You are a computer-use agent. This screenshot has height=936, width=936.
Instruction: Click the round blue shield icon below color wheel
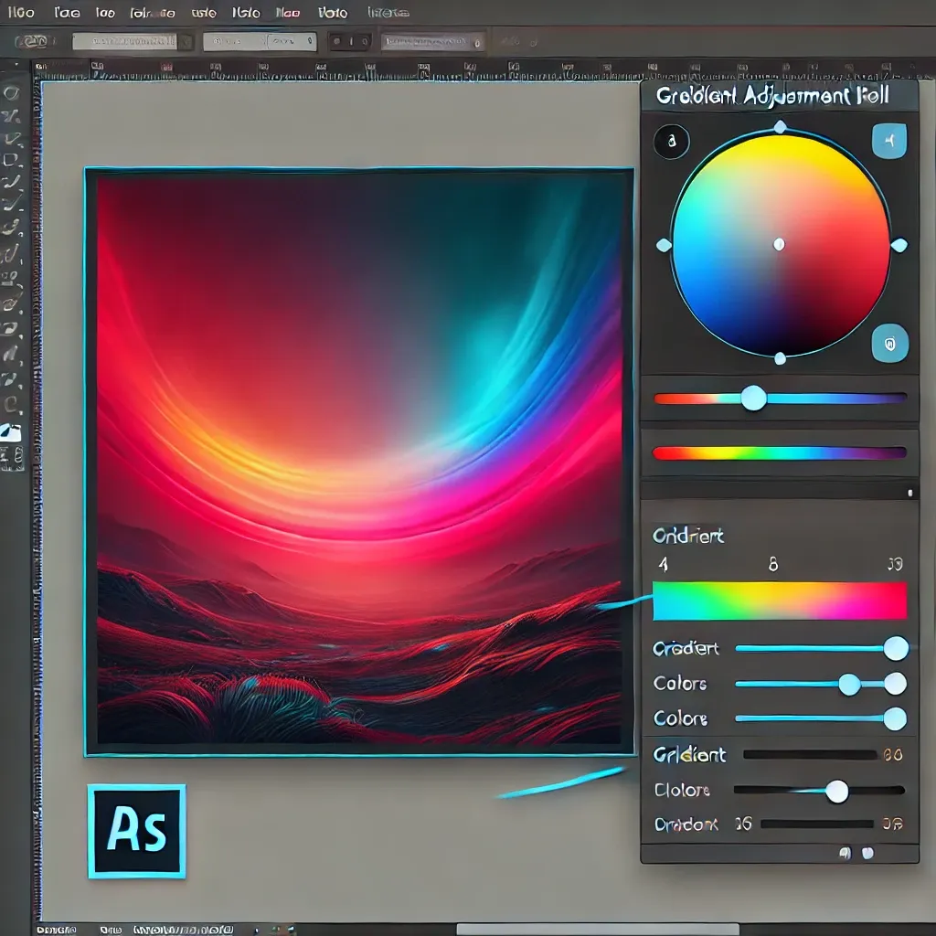(889, 343)
